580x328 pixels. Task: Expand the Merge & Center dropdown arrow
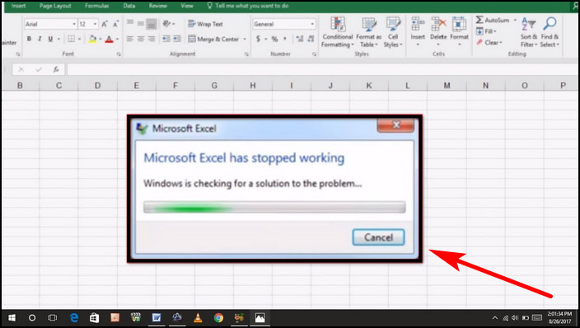pyautogui.click(x=245, y=39)
